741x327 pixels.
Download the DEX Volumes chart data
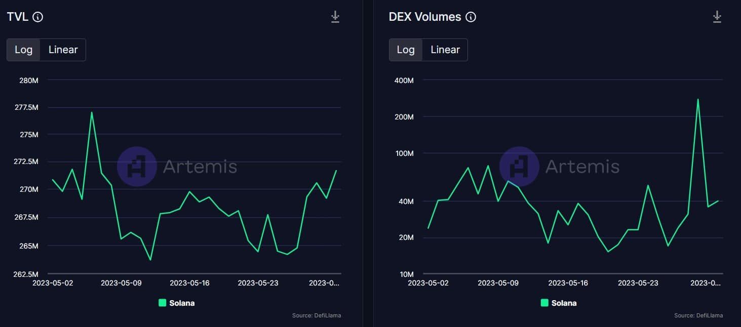point(717,17)
